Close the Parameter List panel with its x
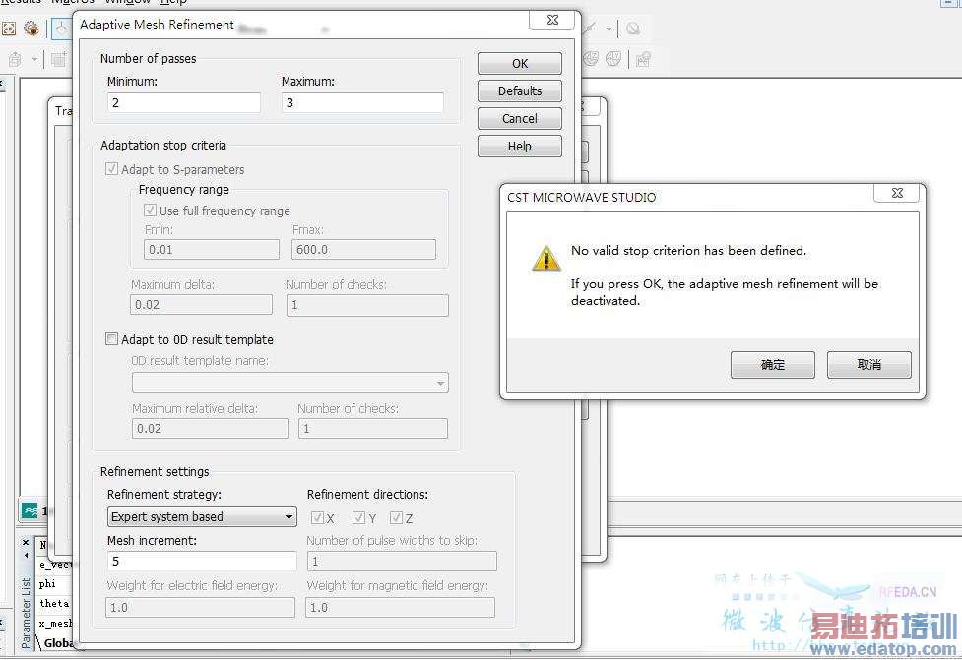Screen dimensions: 962x660 tap(26, 542)
